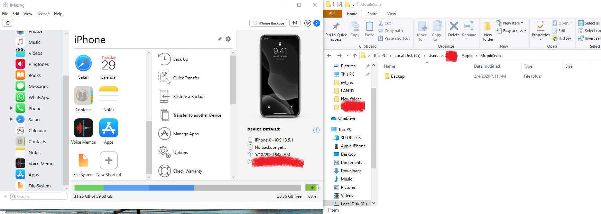
Task: Open WhatsApp in iMazing sidebar
Action: coord(39,97)
